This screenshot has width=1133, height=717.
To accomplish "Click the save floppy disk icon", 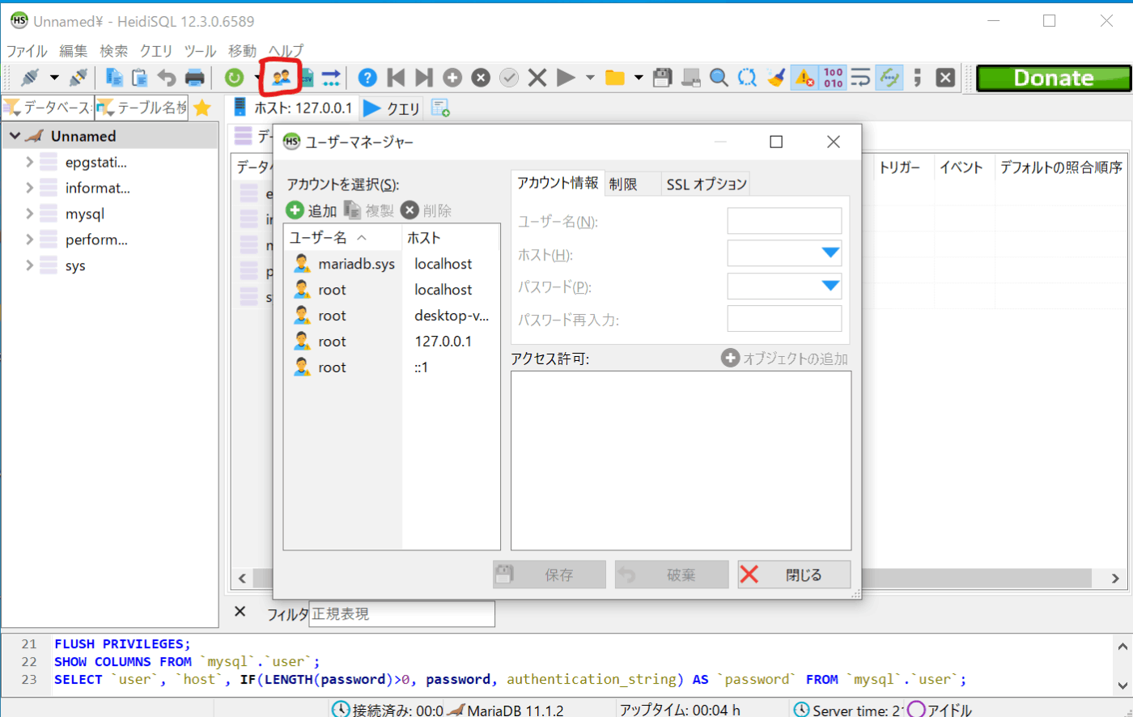I will coord(663,78).
